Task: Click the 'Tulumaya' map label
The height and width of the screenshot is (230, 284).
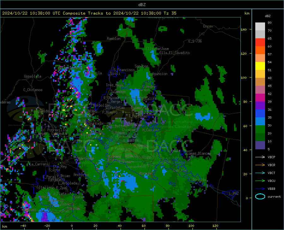Action: [x=118, y=91]
